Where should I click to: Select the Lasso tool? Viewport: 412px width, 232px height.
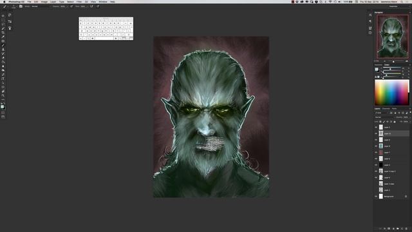pyautogui.click(x=3, y=24)
